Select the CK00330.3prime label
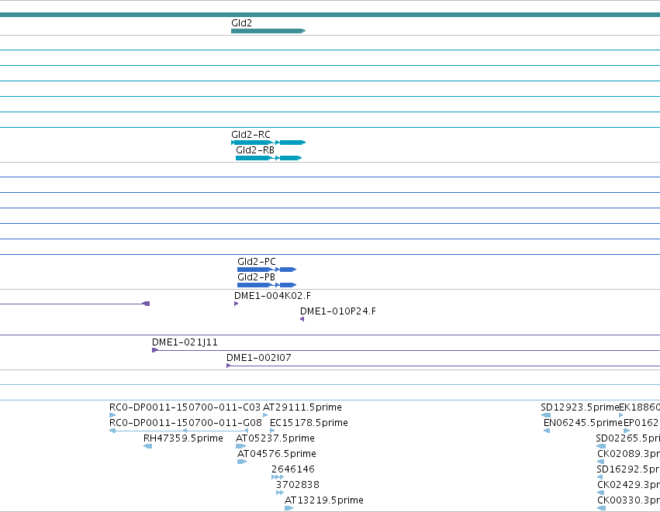660x512 pixels. click(628, 500)
